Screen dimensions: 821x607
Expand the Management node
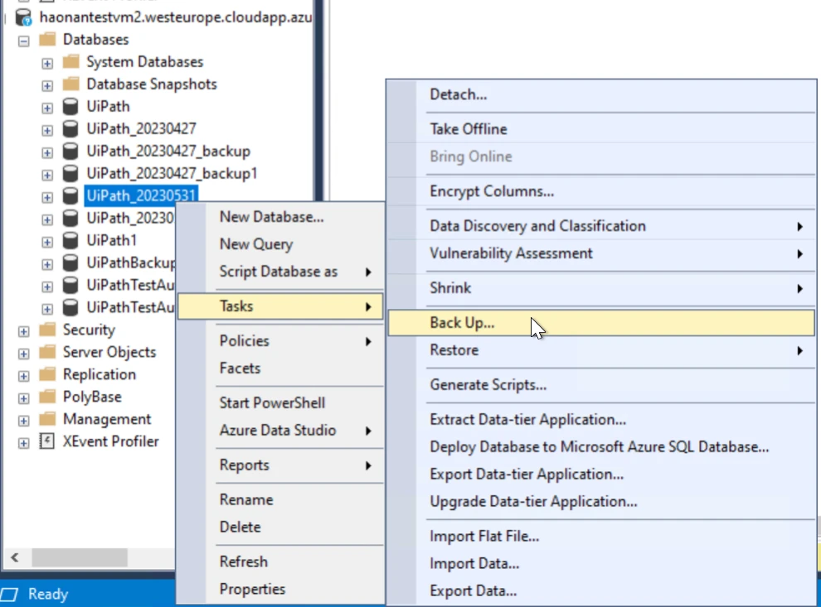tap(23, 421)
